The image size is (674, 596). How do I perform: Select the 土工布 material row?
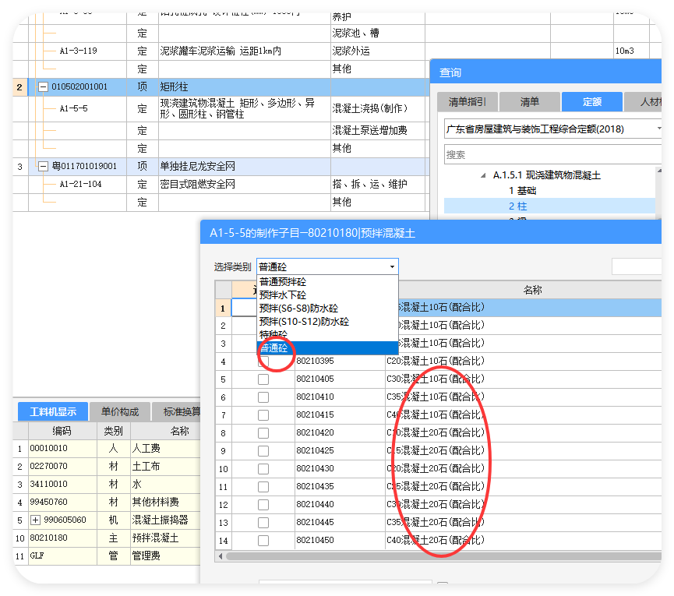coord(107,466)
